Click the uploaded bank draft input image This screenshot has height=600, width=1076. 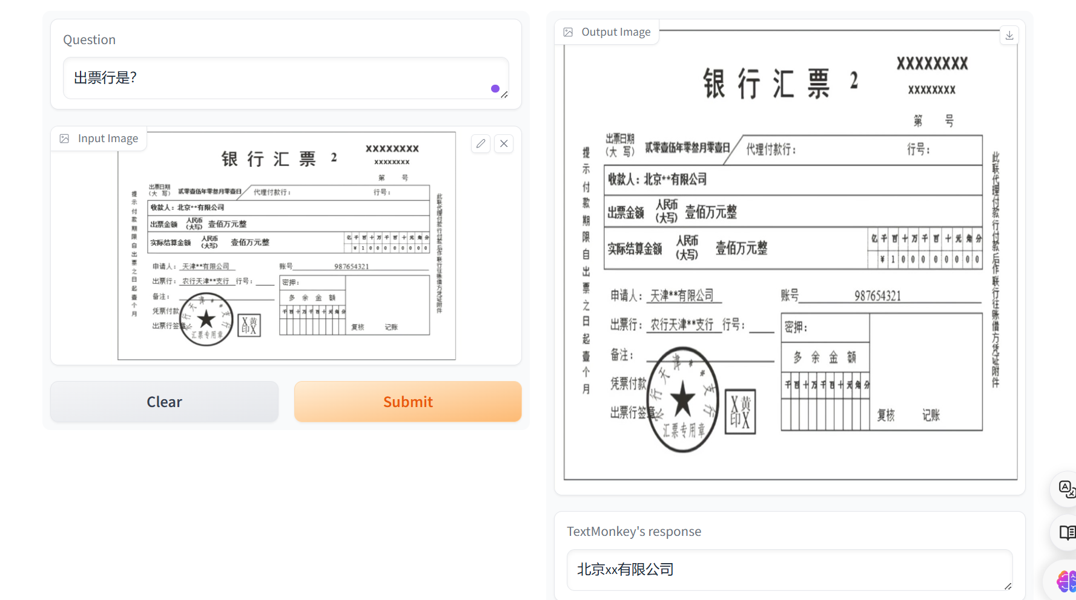coord(286,246)
